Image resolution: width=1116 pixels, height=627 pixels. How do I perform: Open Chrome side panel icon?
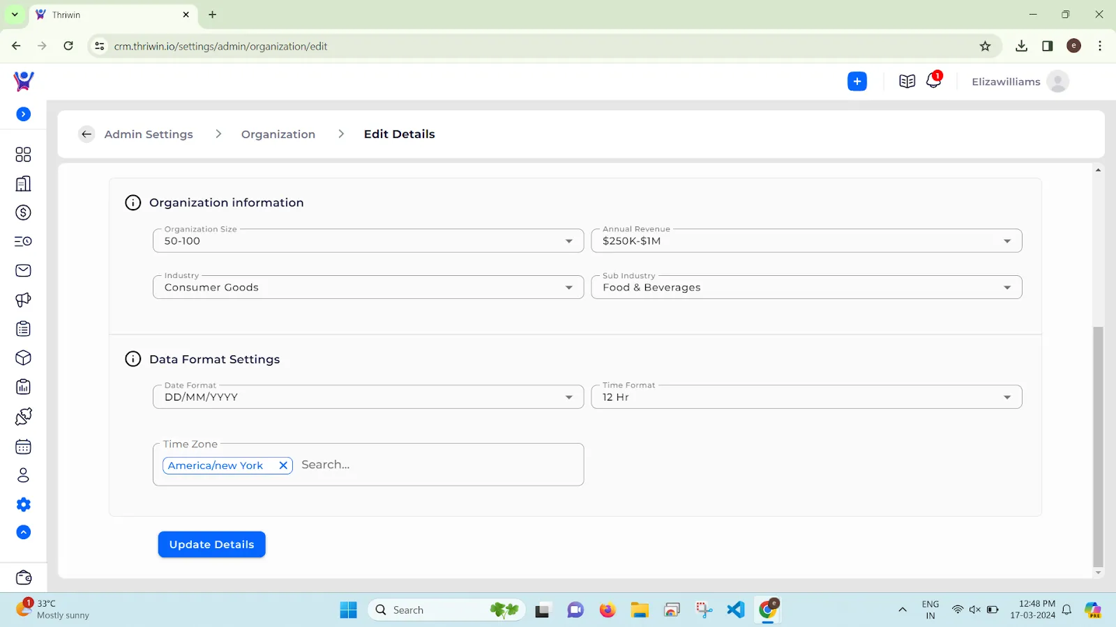tap(1048, 46)
